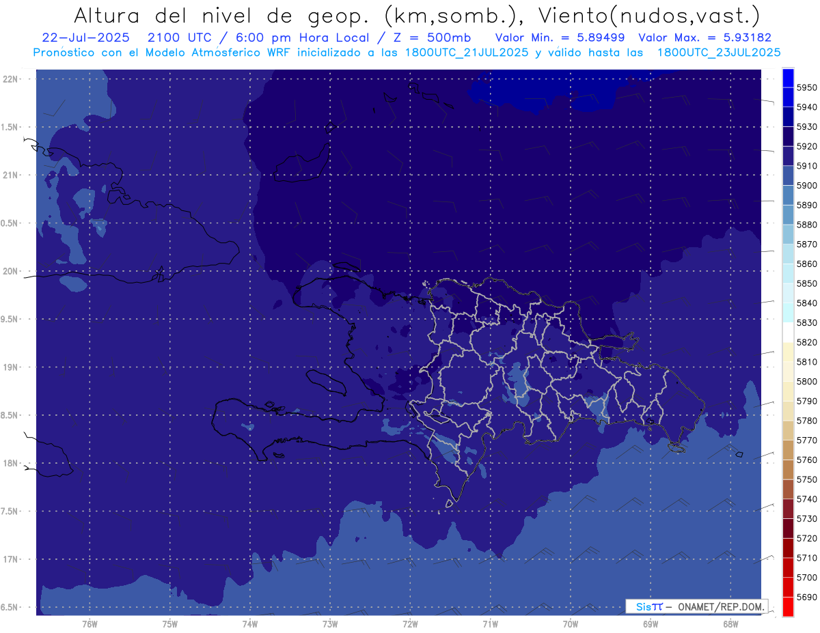The height and width of the screenshot is (633, 820).
Task: Click the 'Valor Min. = 5.89499' text
Action: pos(560,38)
